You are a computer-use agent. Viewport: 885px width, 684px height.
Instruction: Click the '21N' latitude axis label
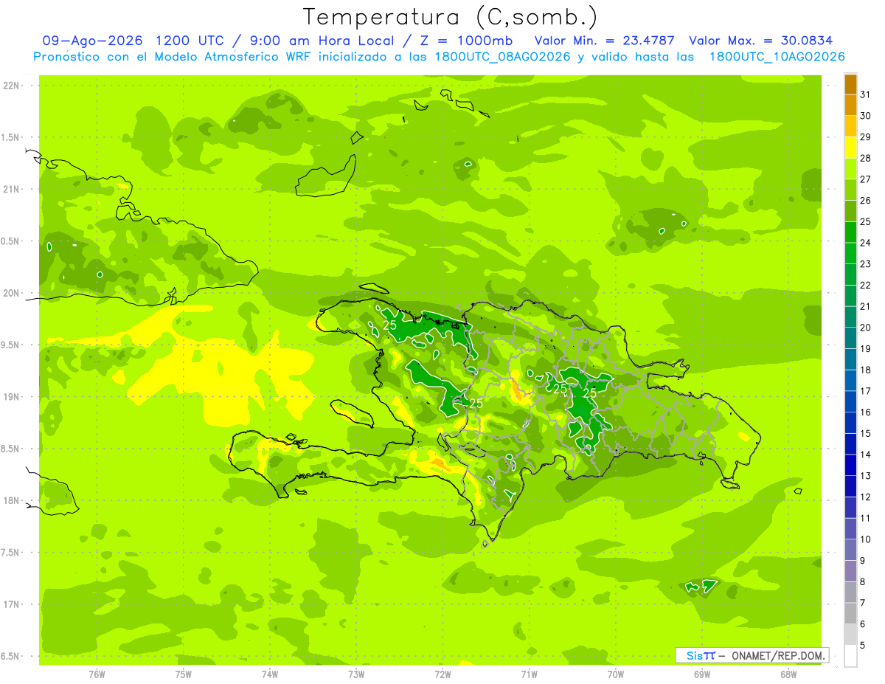(11, 189)
